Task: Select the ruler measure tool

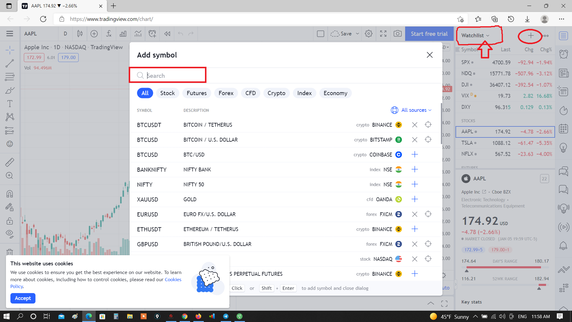Action: coord(10,162)
